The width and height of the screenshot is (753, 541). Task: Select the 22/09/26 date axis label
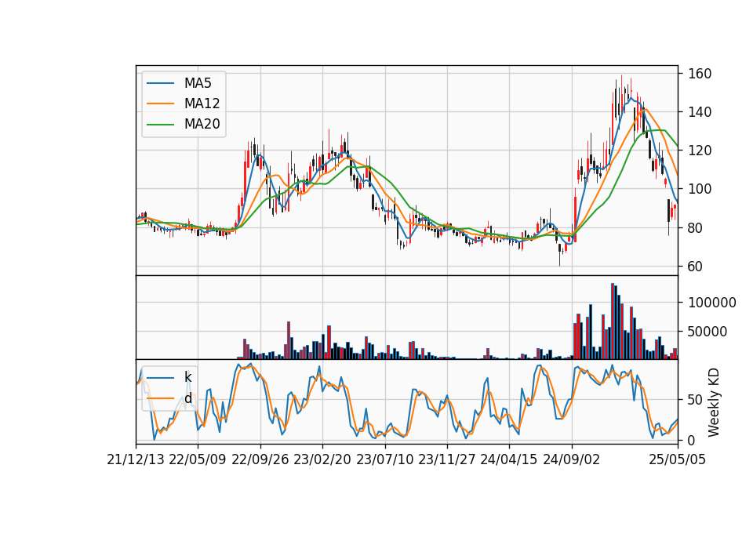260,459
